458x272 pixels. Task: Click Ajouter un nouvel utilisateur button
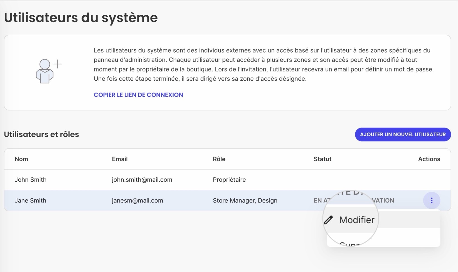tap(403, 134)
